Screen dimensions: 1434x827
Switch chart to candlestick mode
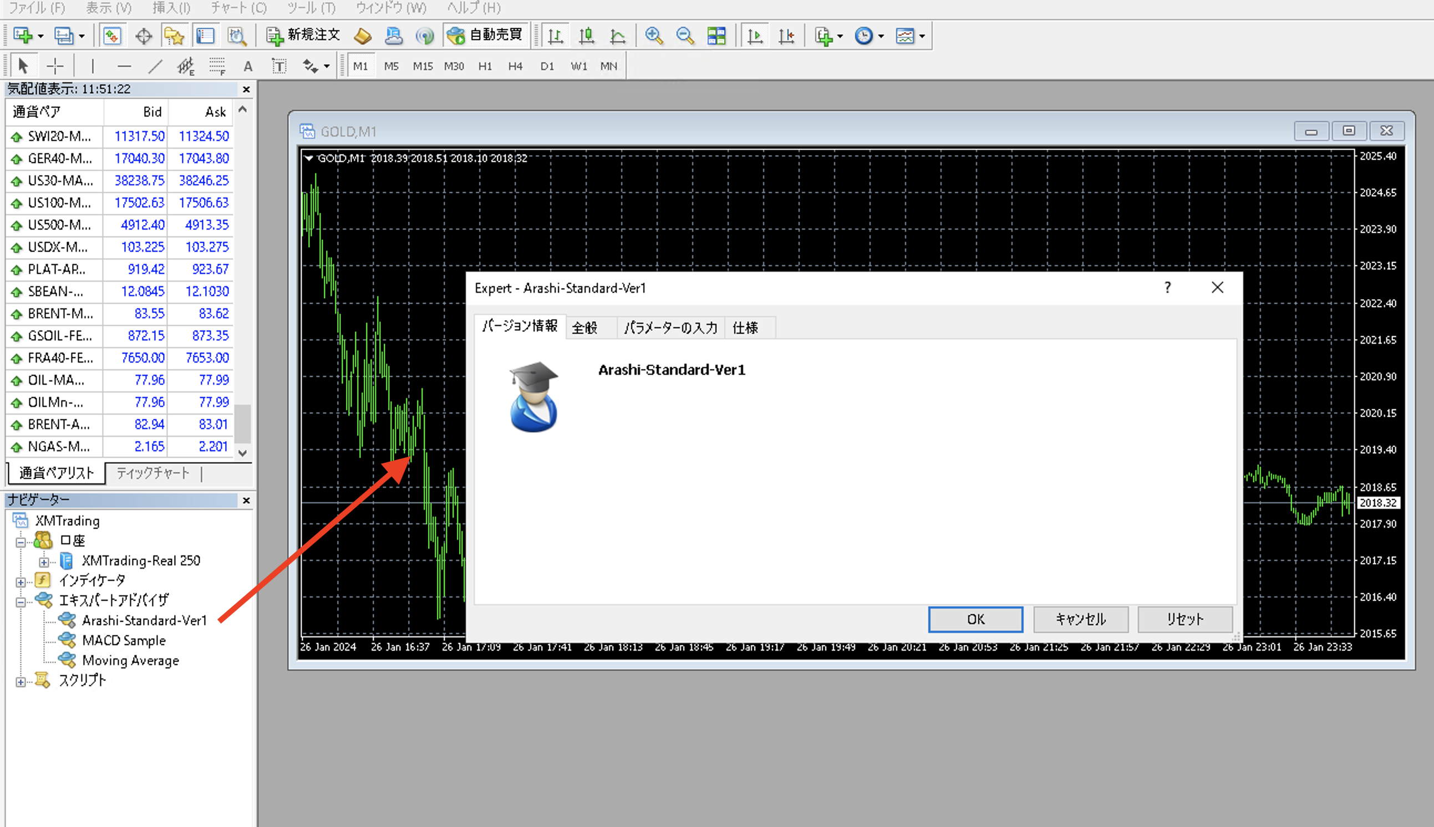(586, 36)
